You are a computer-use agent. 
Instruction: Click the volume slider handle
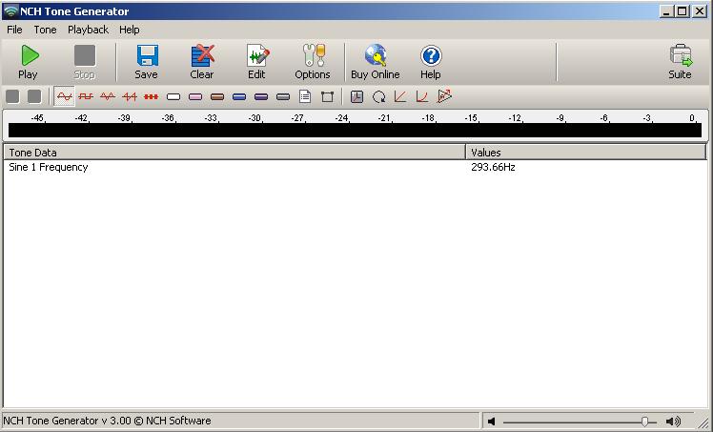[644, 422]
